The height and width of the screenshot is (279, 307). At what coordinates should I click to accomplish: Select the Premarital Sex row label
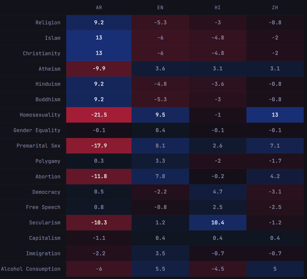[38, 146]
